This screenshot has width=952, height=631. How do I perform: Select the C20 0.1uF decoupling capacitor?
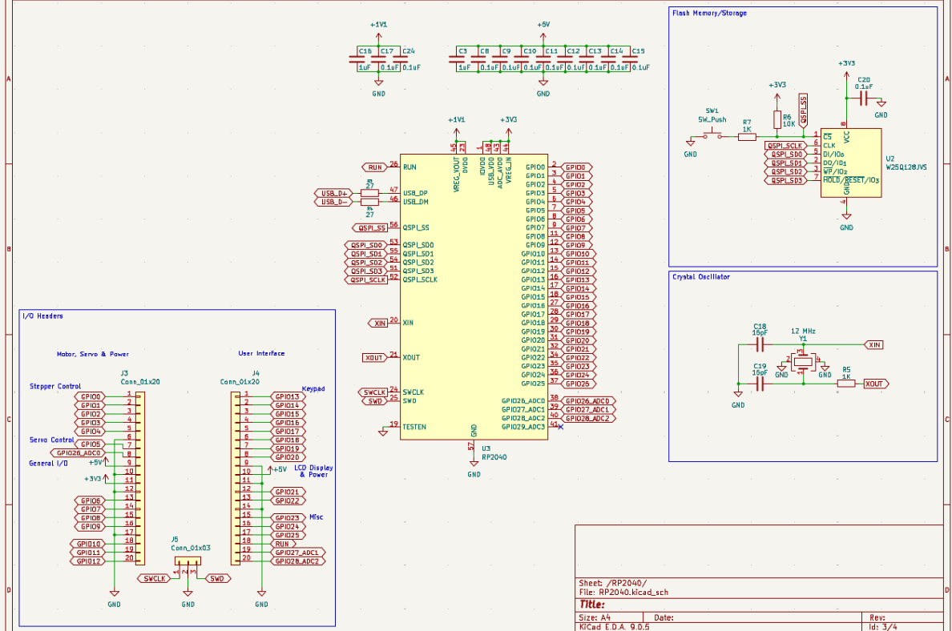[x=863, y=98]
